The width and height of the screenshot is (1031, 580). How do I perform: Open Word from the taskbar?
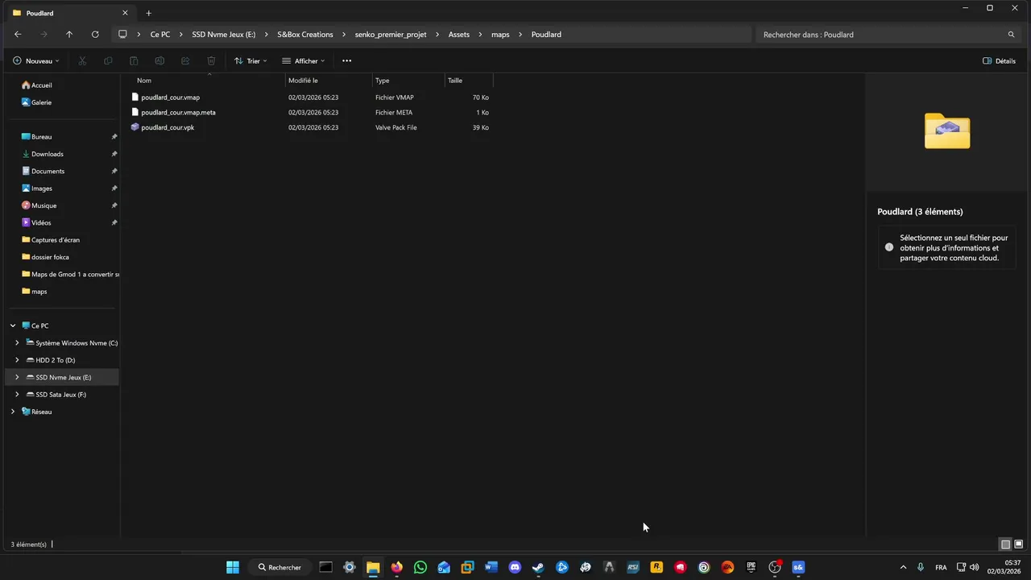tap(491, 567)
